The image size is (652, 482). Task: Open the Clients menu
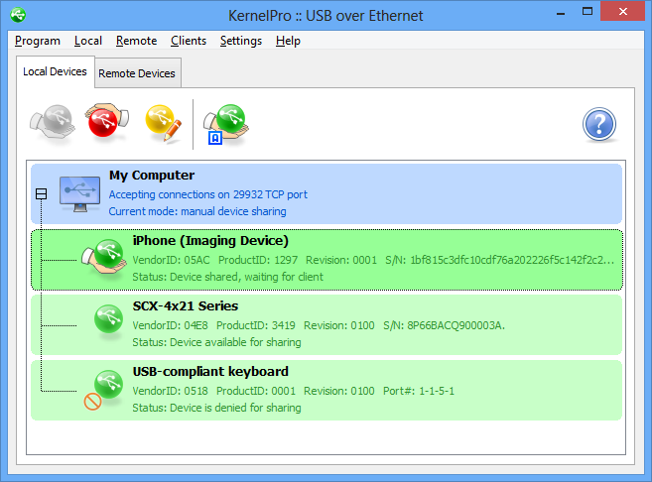point(189,41)
